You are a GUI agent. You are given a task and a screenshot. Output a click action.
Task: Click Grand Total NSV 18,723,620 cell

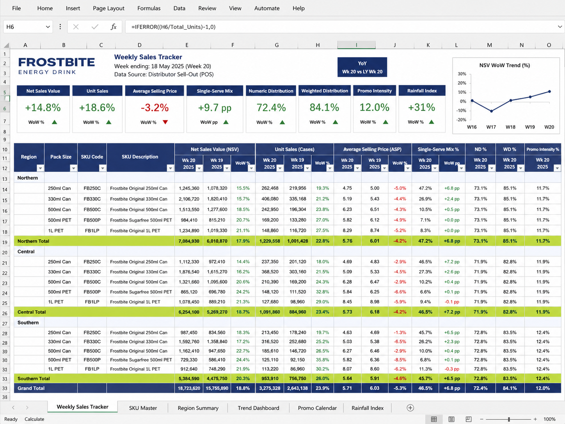tap(189, 388)
